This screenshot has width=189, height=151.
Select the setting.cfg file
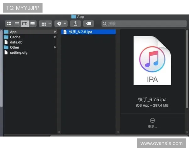point(30,53)
